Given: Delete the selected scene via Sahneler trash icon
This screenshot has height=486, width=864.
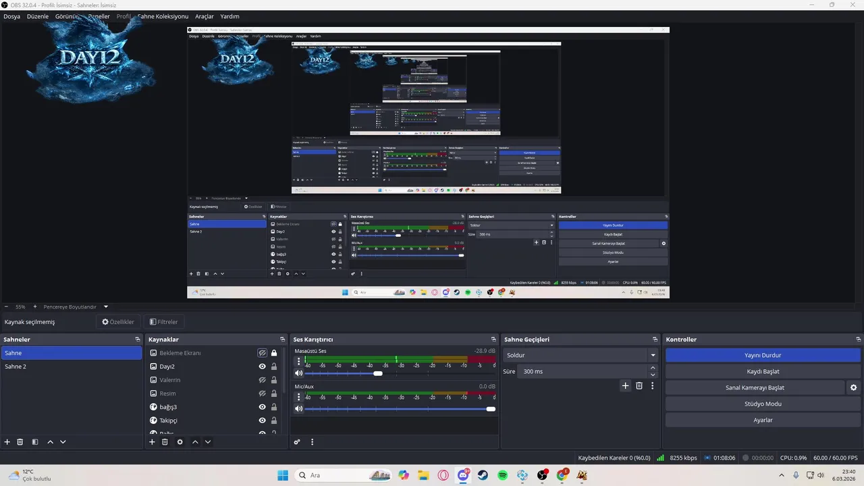Looking at the screenshot, I should pyautogui.click(x=20, y=441).
